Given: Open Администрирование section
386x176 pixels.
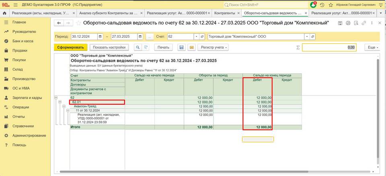Looking at the screenshot, I should point(29,136).
